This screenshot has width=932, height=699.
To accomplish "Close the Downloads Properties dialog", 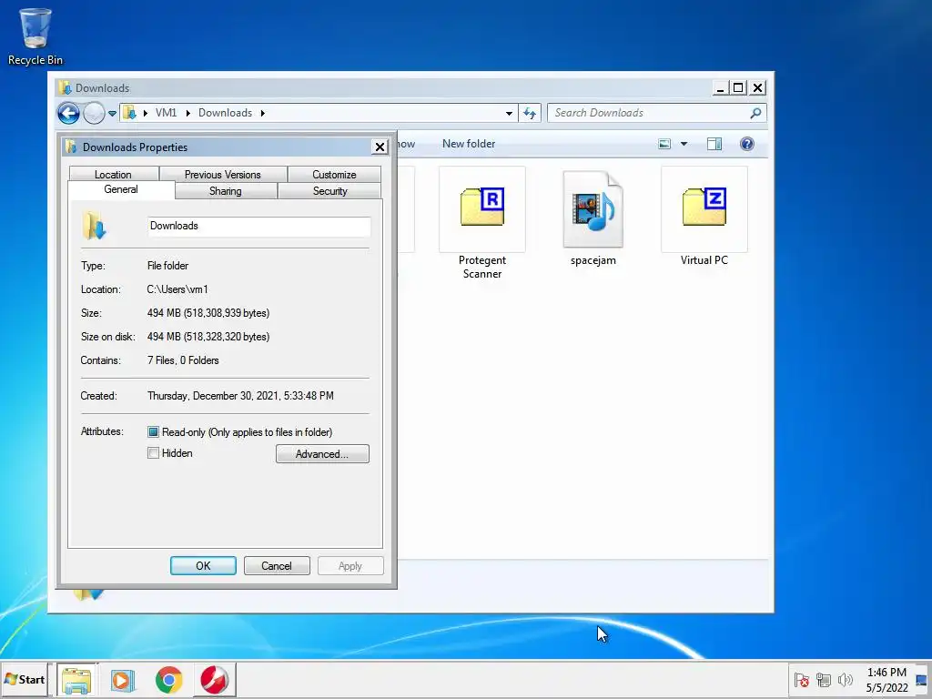I will pyautogui.click(x=380, y=147).
